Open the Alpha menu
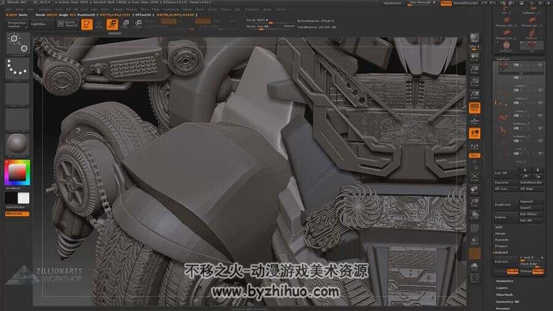This screenshot has height=311, width=553. pyautogui.click(x=9, y=9)
